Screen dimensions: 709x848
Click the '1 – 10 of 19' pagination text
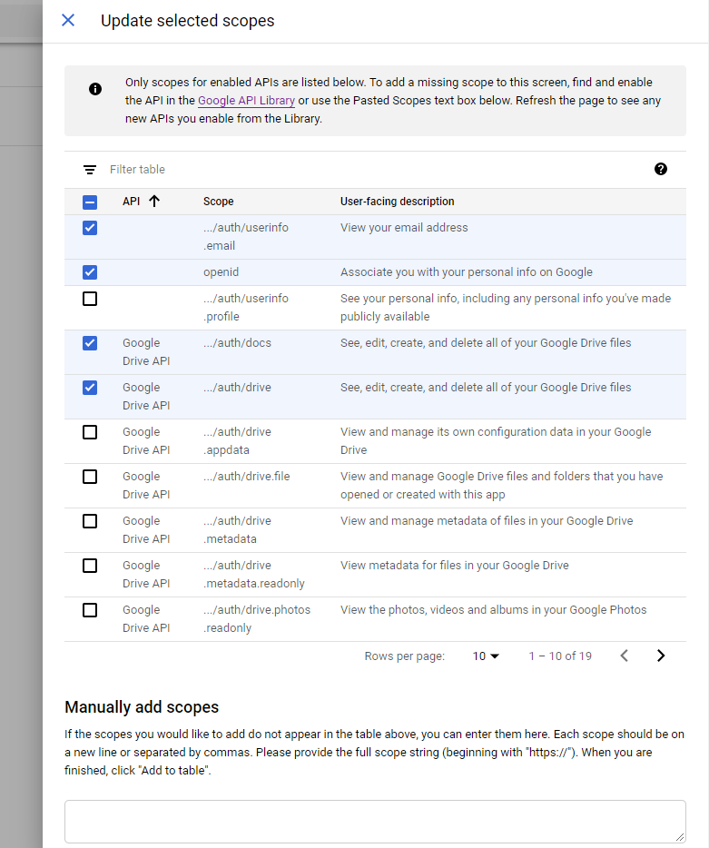pos(560,656)
